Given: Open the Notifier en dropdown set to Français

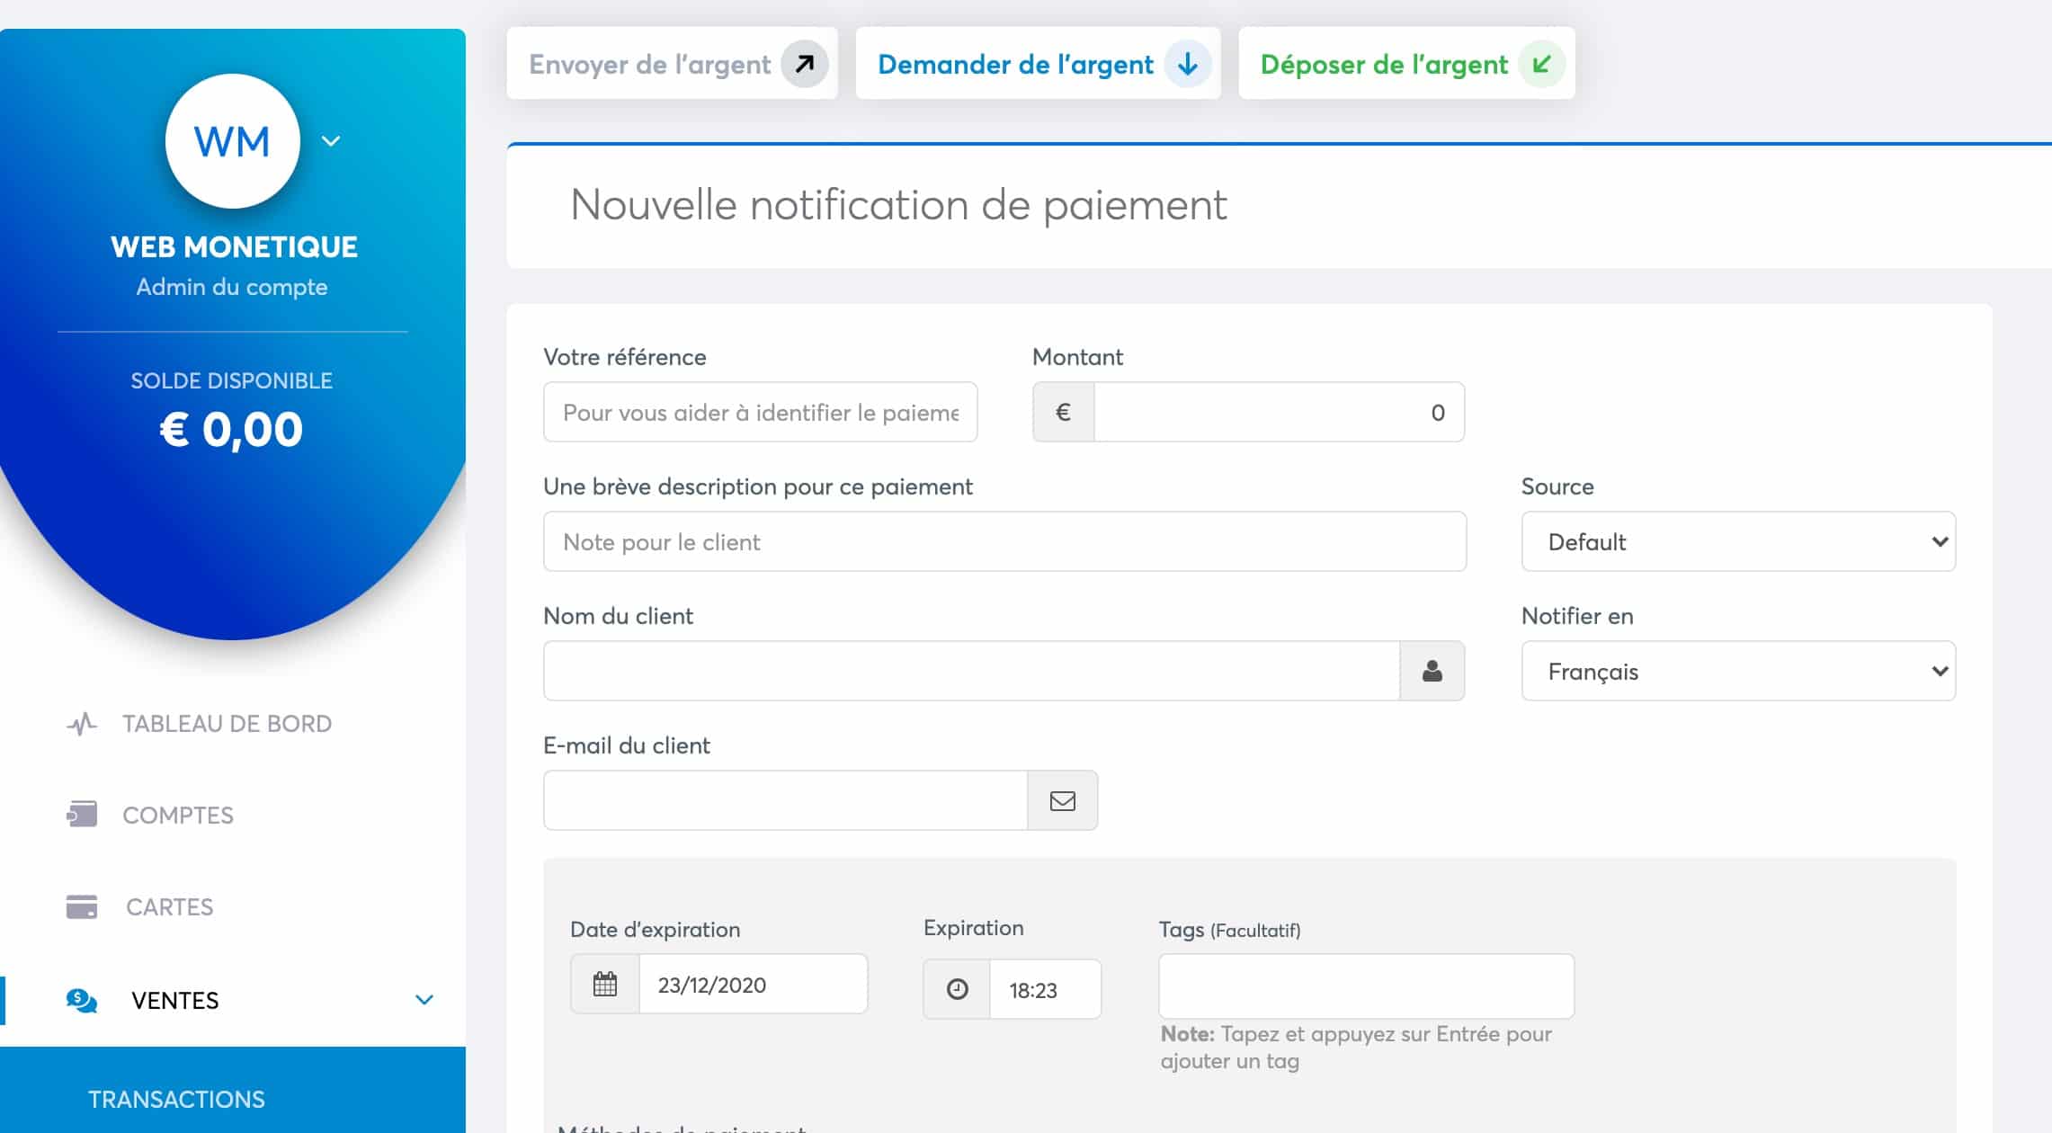Looking at the screenshot, I should click(1738, 671).
